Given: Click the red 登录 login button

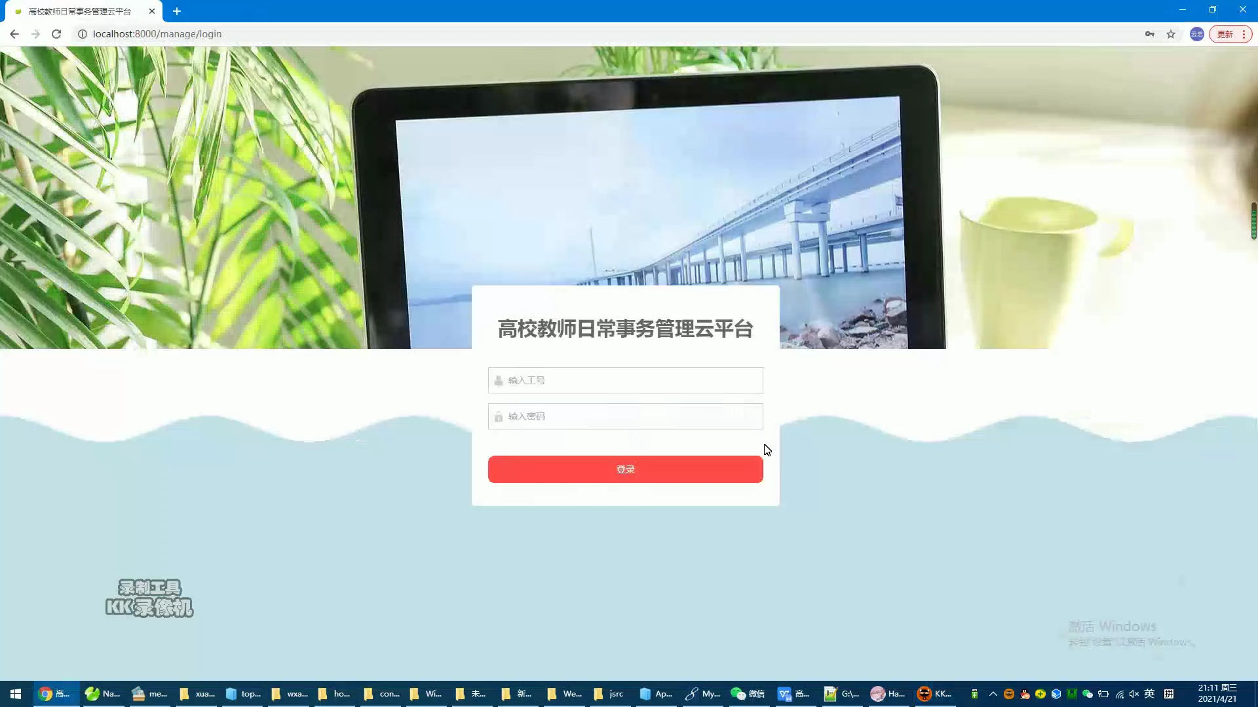Looking at the screenshot, I should click(625, 469).
